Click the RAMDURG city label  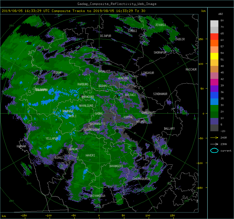pos(83,84)
